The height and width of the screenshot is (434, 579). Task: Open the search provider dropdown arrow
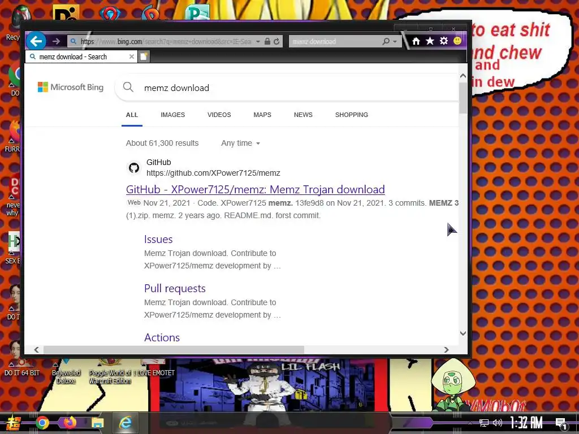395,41
